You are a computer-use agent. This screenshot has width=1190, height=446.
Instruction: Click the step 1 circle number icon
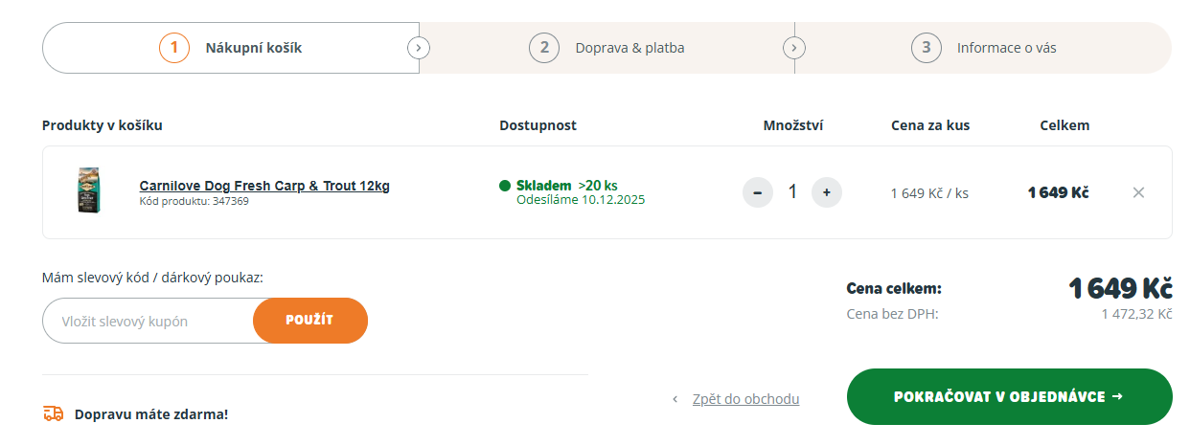click(173, 47)
